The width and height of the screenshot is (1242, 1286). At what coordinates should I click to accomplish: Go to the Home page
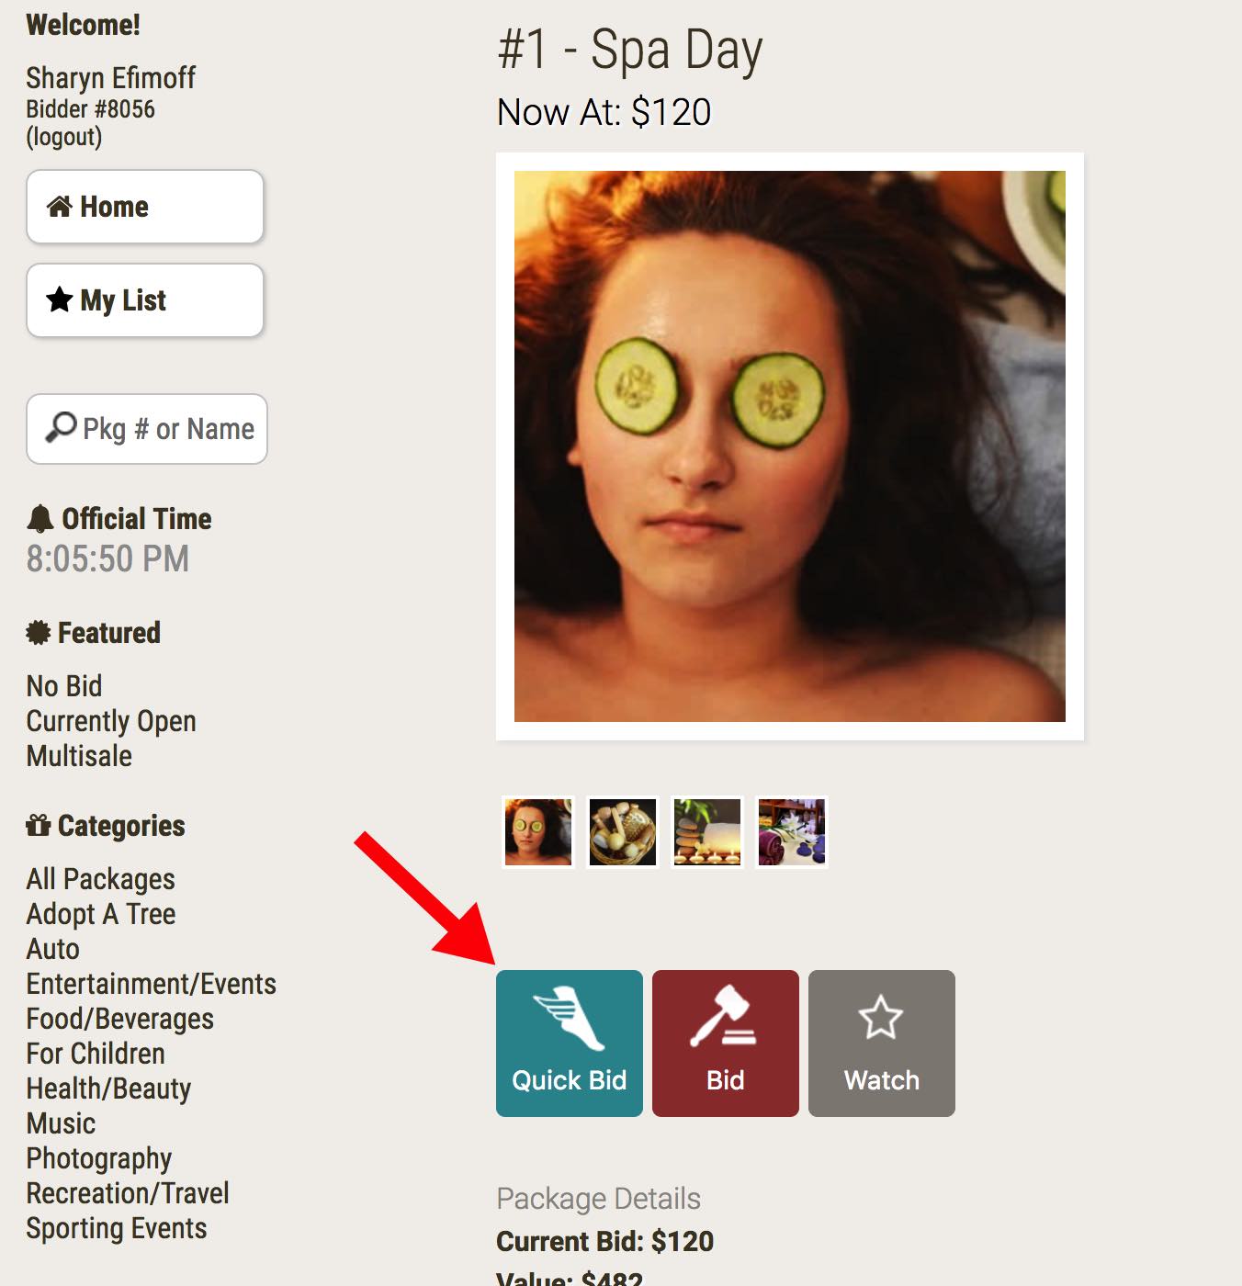(145, 207)
